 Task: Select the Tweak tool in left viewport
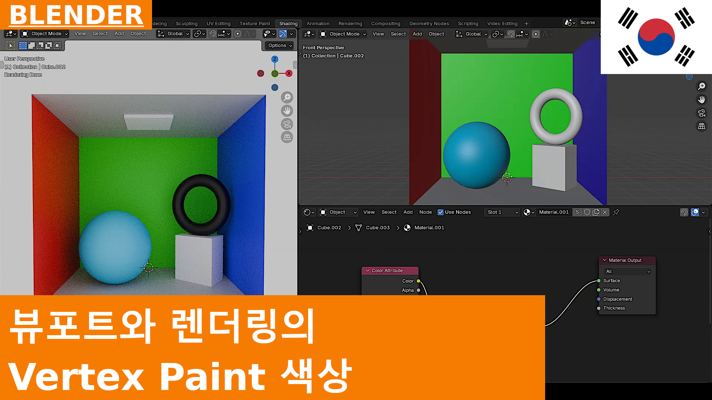click(x=11, y=46)
